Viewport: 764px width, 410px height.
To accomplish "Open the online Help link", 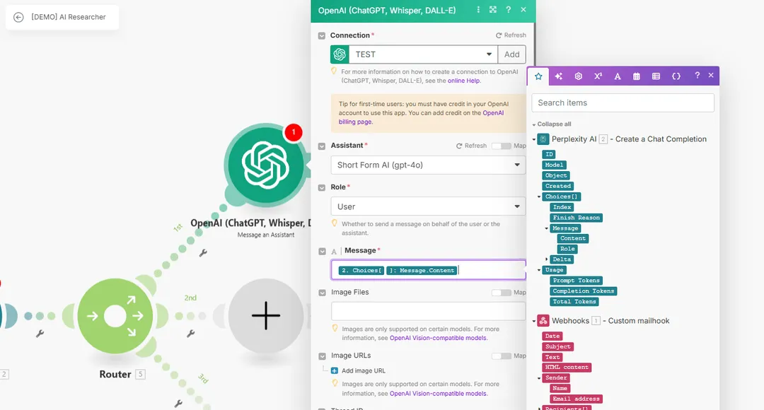I will 463,81.
